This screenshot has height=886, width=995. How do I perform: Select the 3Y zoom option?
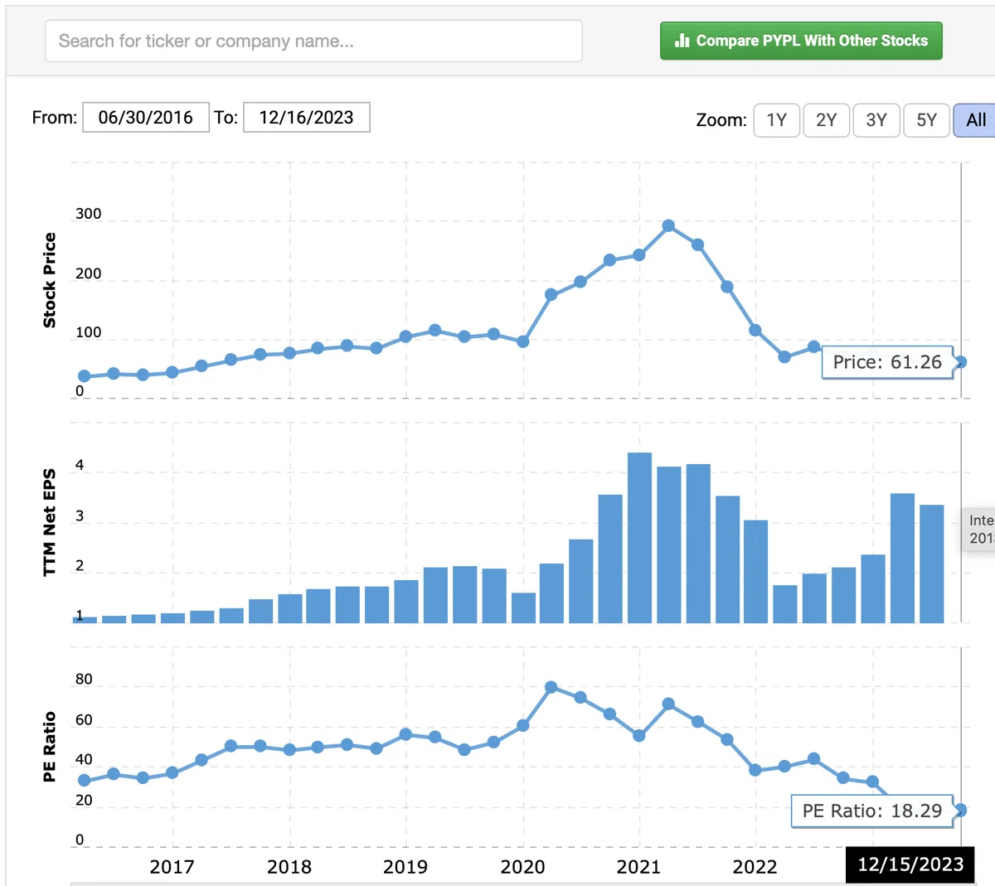pos(876,120)
